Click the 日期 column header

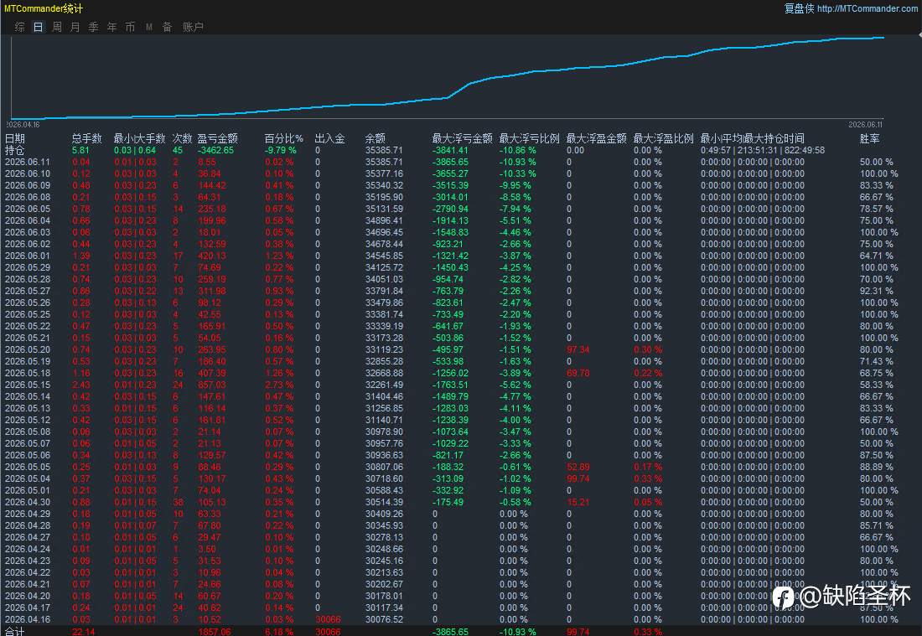tap(15, 139)
